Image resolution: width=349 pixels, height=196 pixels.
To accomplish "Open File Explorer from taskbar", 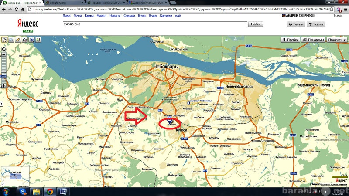I will [x=36, y=192].
